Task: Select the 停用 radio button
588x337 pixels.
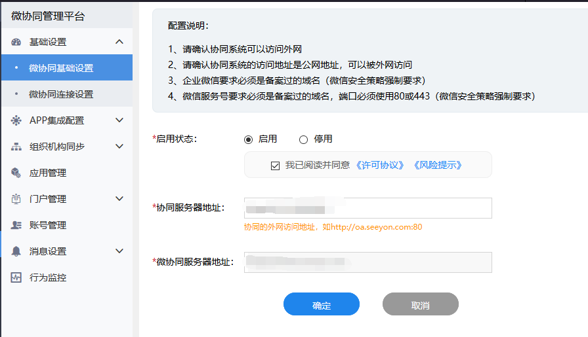Action: click(x=303, y=139)
